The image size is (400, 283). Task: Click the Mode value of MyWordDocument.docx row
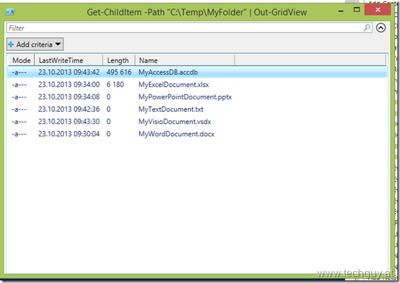(19, 134)
